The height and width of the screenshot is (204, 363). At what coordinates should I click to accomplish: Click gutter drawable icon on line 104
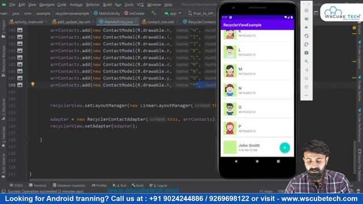tap(20, 57)
